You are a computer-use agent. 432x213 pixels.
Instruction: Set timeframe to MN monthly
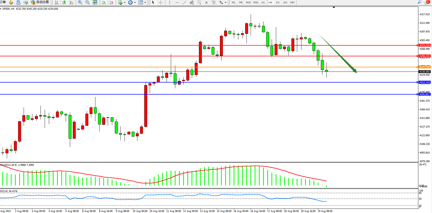[292, 3]
